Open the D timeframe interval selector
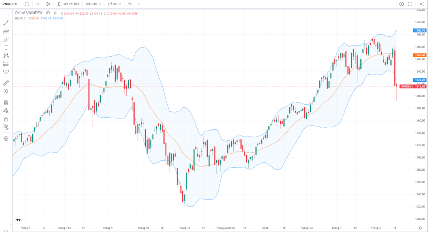This screenshot has height=232, width=428. coord(38,4)
